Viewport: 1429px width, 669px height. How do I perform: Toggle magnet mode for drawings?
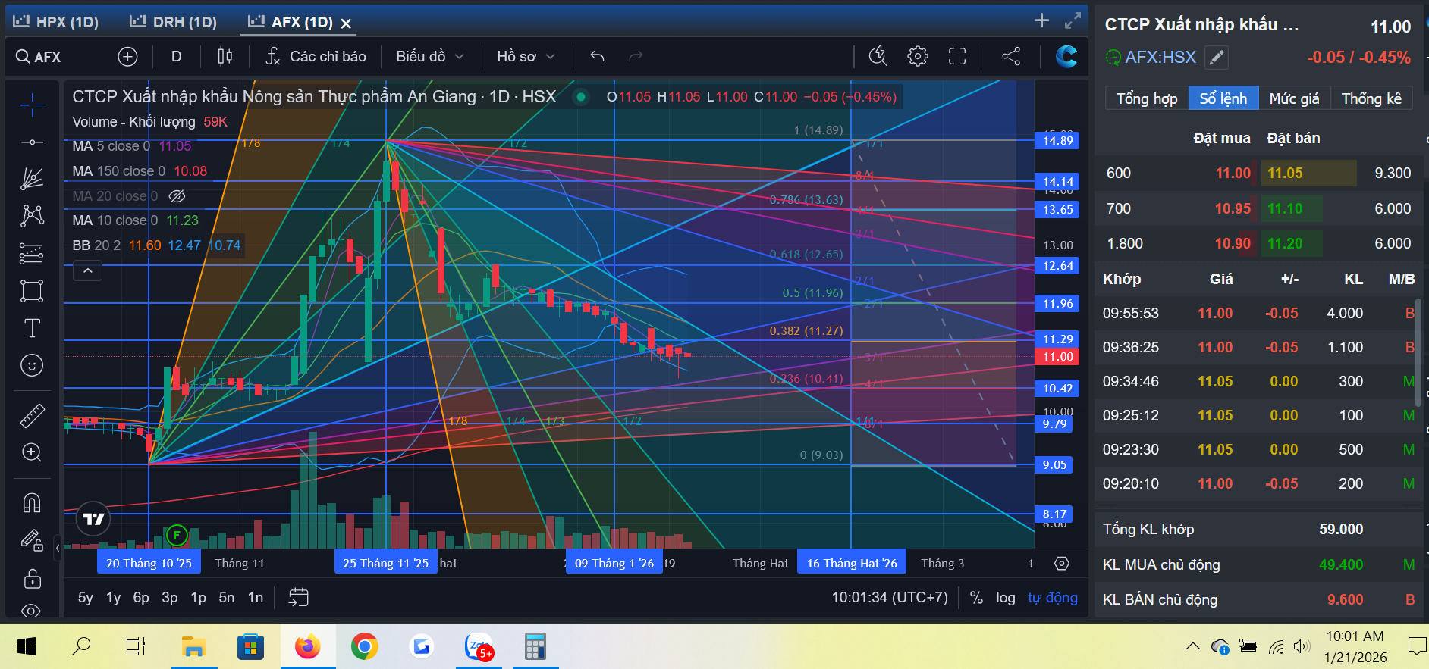(x=32, y=503)
